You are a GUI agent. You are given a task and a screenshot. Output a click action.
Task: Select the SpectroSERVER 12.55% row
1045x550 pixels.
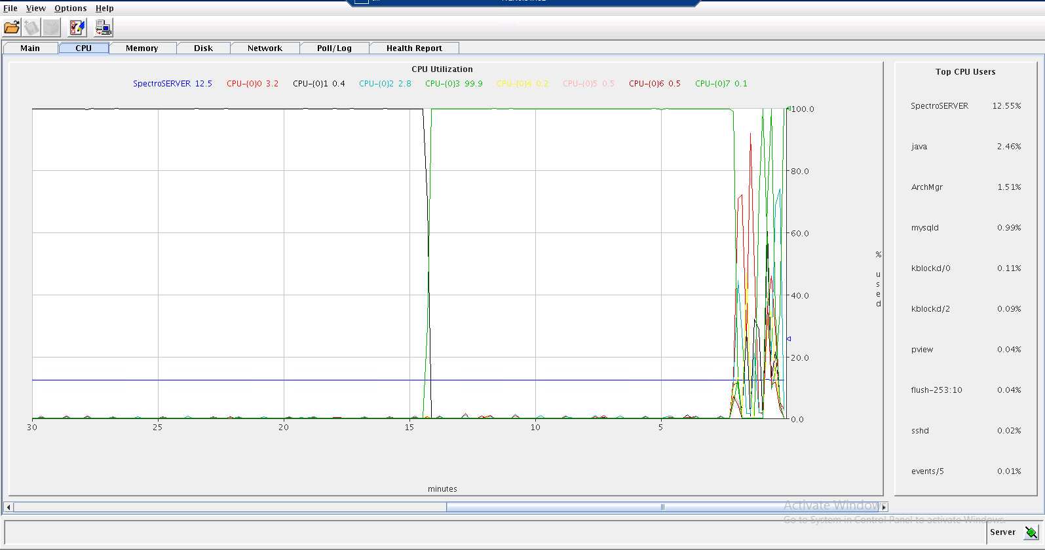point(966,106)
